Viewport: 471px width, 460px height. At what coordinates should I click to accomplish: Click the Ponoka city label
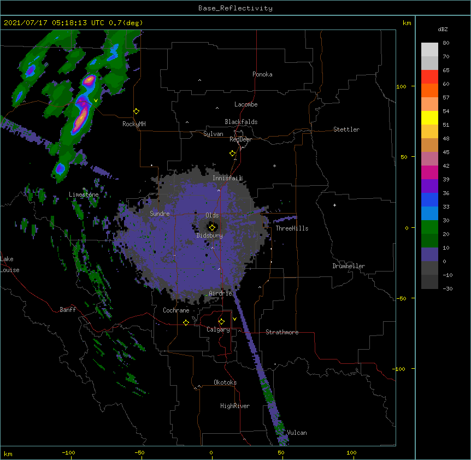(x=262, y=74)
